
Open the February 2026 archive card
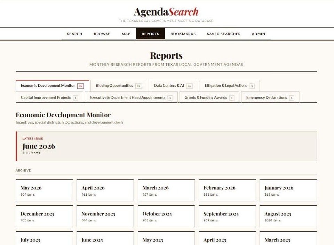click(227, 191)
